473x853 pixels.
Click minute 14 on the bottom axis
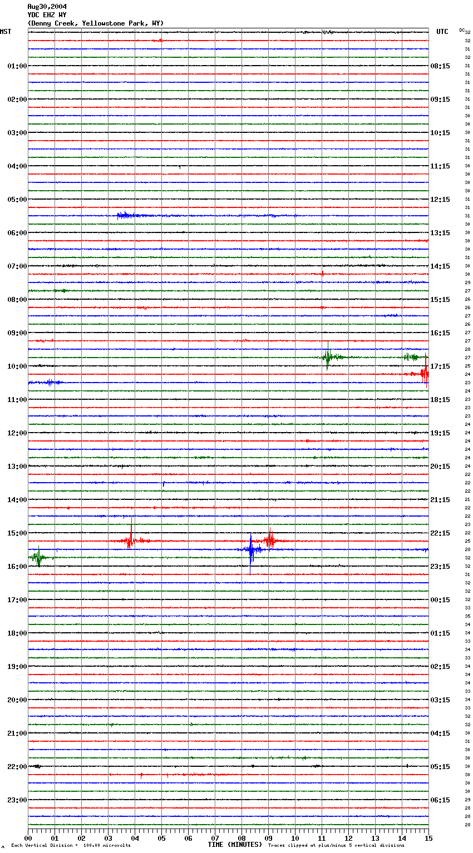click(402, 838)
